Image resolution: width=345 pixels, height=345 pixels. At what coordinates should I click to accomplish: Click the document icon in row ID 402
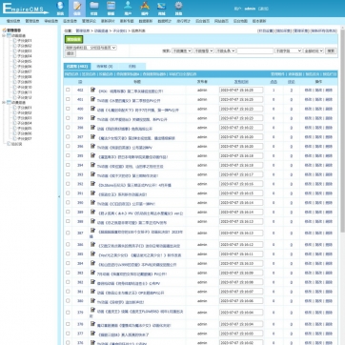[x=92, y=90]
